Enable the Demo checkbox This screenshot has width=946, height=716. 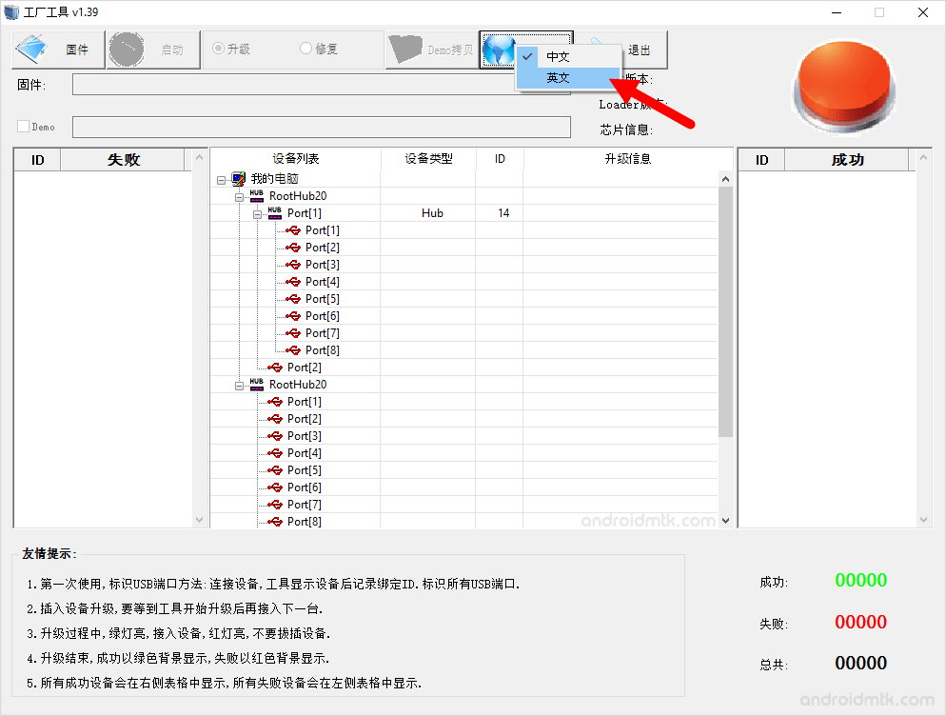pyautogui.click(x=21, y=125)
